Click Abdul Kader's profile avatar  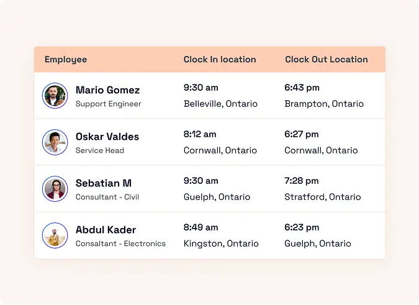pos(55,235)
